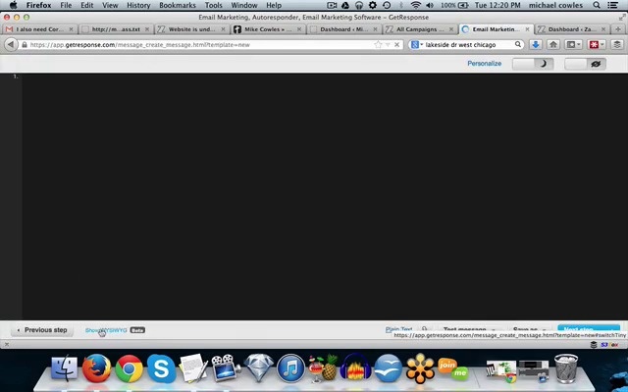The image size is (628, 392).
Task: Open the Personalize link
Action: click(484, 63)
